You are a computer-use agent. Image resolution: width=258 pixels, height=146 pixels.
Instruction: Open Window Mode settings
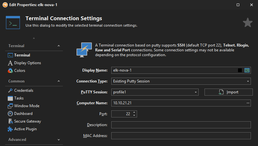pyautogui.click(x=27, y=106)
